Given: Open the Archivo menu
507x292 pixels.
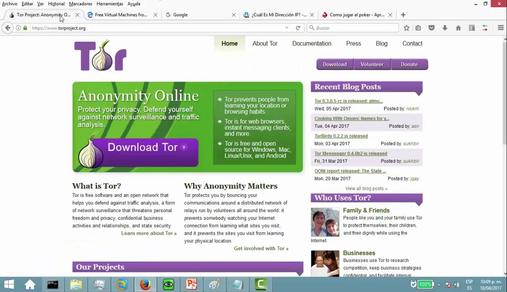Looking at the screenshot, I should pos(10,4).
